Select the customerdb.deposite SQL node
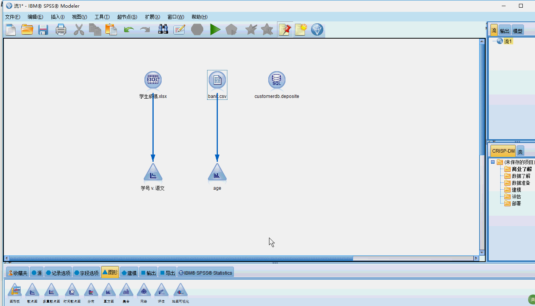Screen dimensions: 535x306 tap(277, 80)
